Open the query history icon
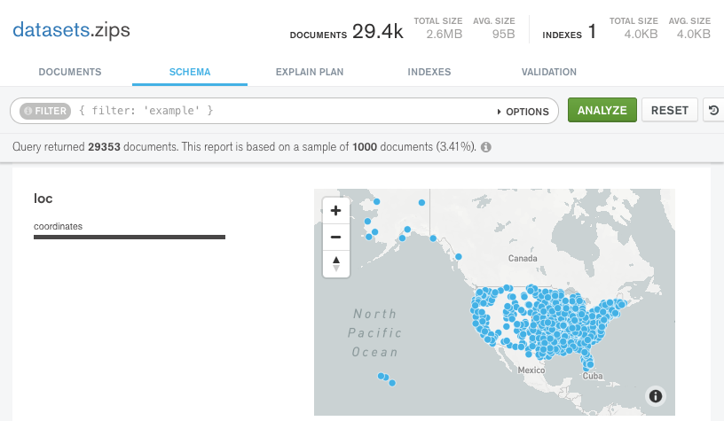The width and height of the screenshot is (724, 421). (x=713, y=111)
